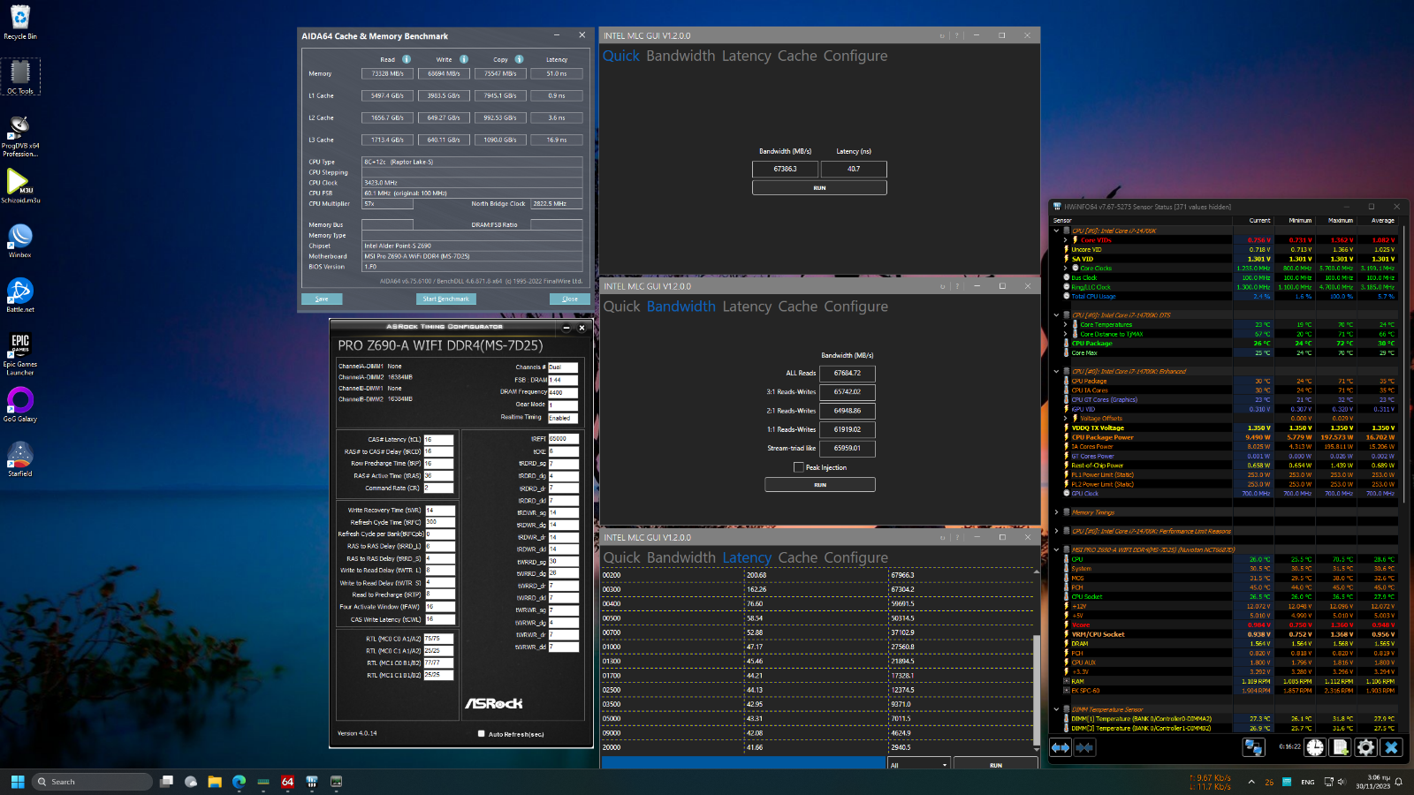Select the Vcore sensor row in HWiNFO

tap(1228, 625)
